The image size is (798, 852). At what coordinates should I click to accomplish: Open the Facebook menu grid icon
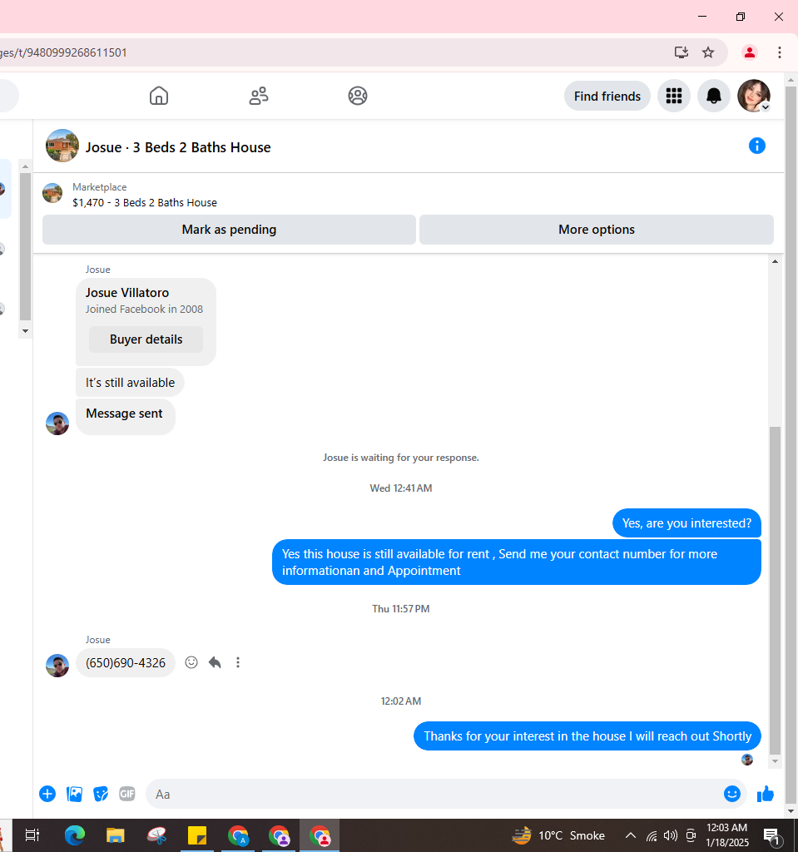coord(674,97)
